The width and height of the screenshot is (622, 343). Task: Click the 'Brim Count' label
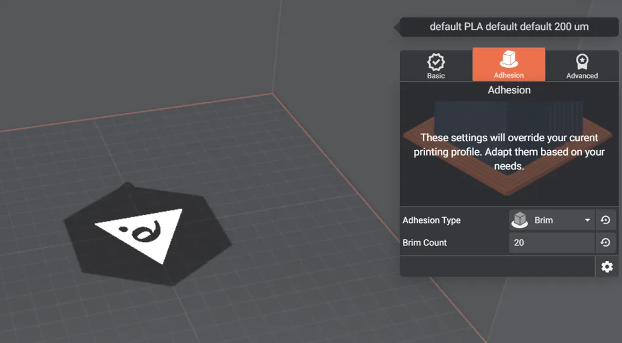pyautogui.click(x=424, y=243)
